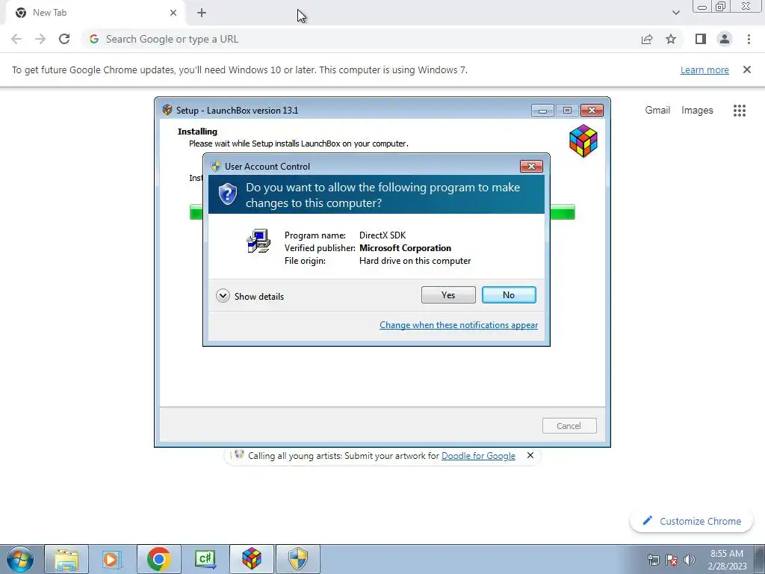Close the New Tab tab
Image resolution: width=765 pixels, height=574 pixels.
coord(173,13)
